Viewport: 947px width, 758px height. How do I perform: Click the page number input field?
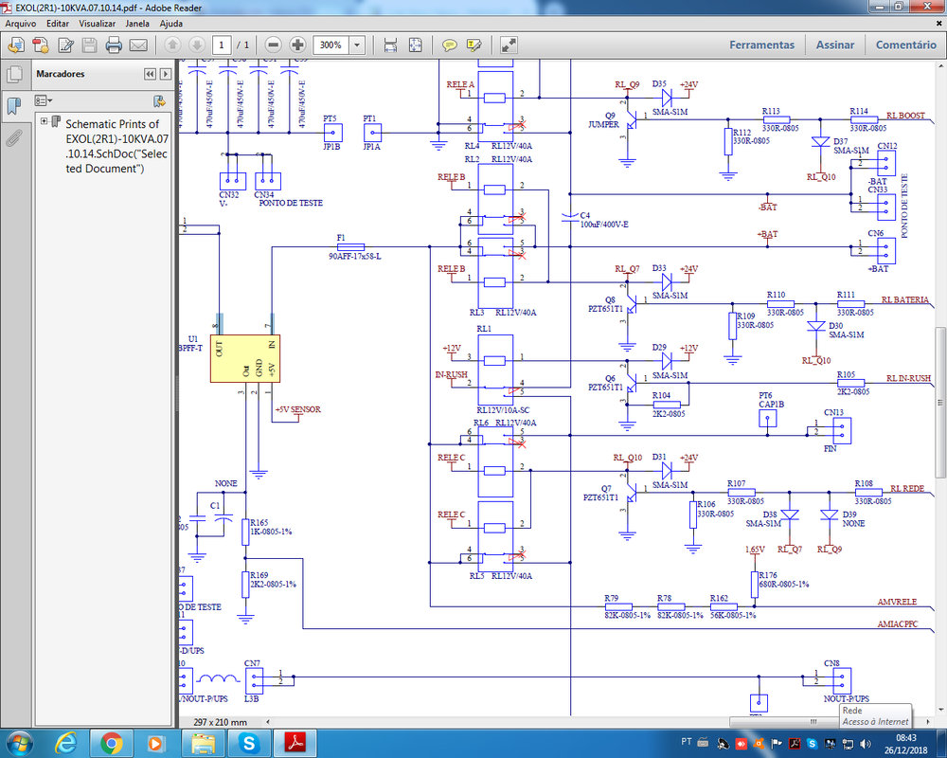tap(222, 45)
